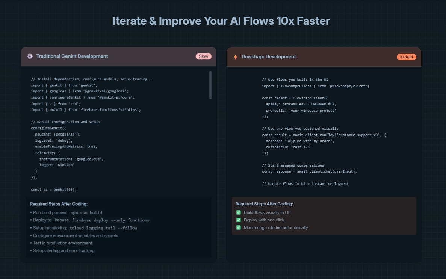The width and height of the screenshot is (446, 279).
Task: Click the 'import { z } from 'zod';' line
Action: tap(56, 104)
